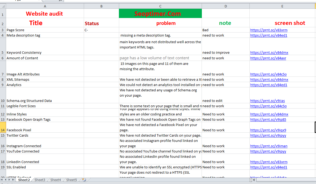Open the Instagram Connected screenshot link

[269, 146]
